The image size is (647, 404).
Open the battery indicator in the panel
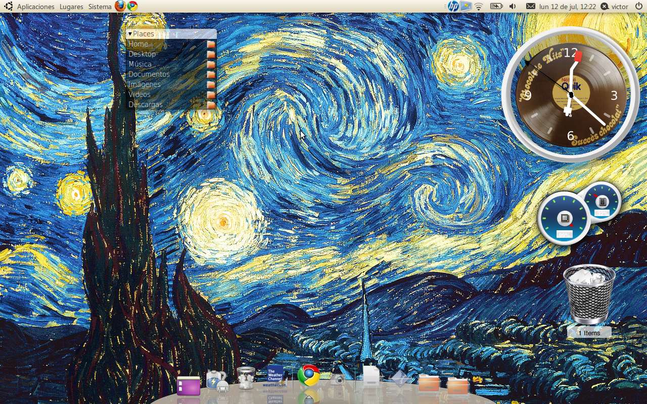[x=496, y=7]
